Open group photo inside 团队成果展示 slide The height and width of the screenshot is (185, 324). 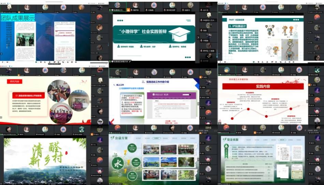click(25, 39)
